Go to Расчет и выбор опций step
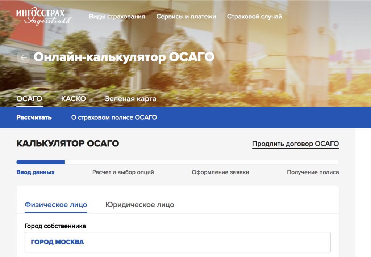Image resolution: width=371 pixels, height=257 pixels. (123, 172)
